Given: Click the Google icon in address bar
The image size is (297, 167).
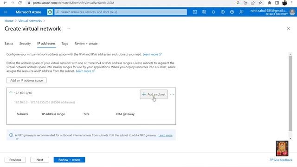Looking at the screenshot, I should pyautogui.click(x=238, y=3).
